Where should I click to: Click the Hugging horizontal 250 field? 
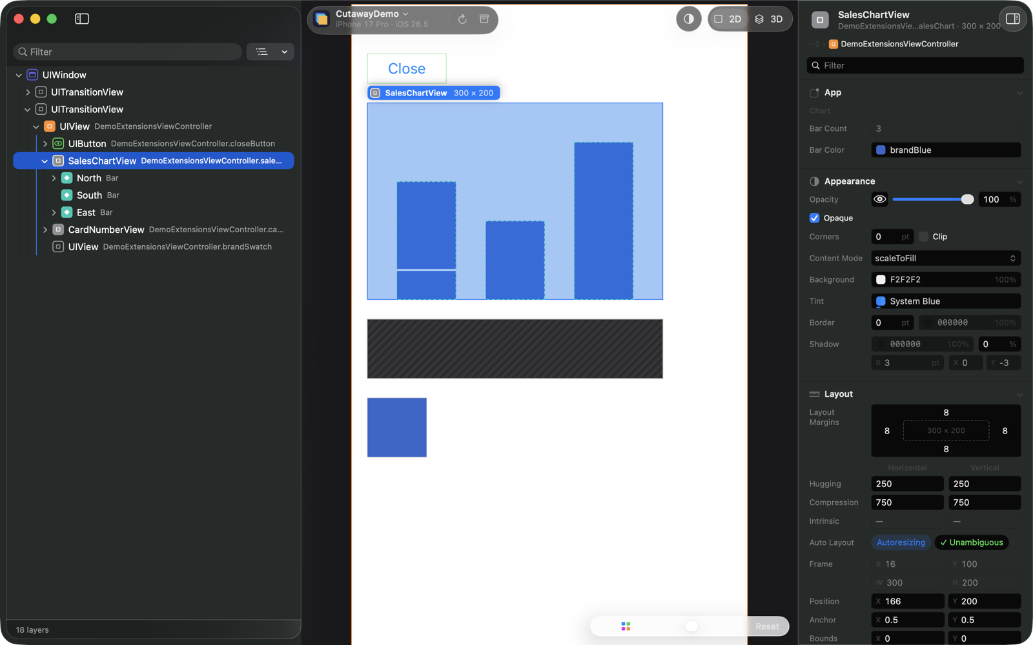(907, 484)
